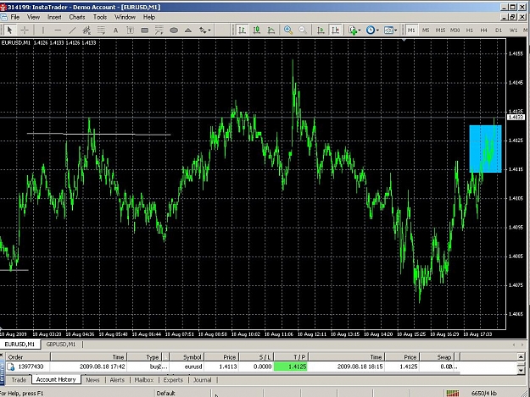This screenshot has height=397, width=530.
Task: Open the View menu
Action: click(33, 17)
